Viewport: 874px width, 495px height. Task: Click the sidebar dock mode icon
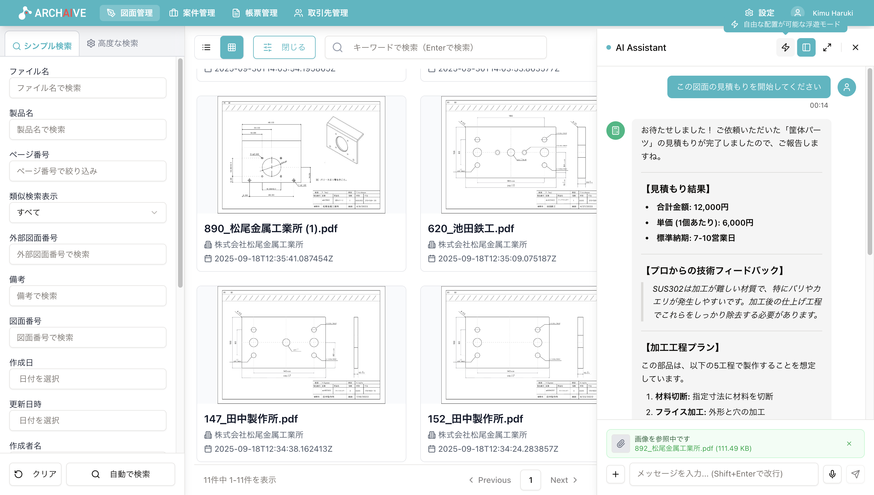pos(806,47)
